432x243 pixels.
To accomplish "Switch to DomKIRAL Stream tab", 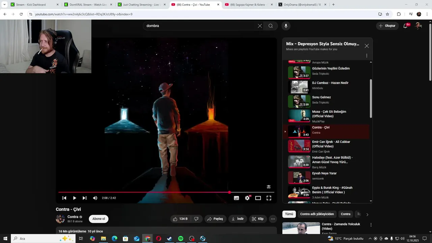I will pyautogui.click(x=88, y=5).
